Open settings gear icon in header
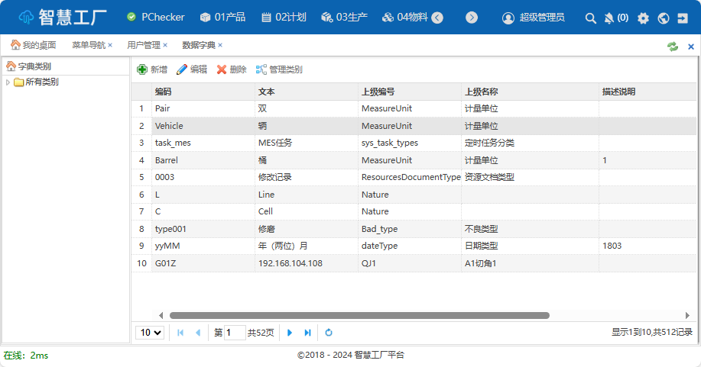This screenshot has height=367, width=701. click(643, 18)
